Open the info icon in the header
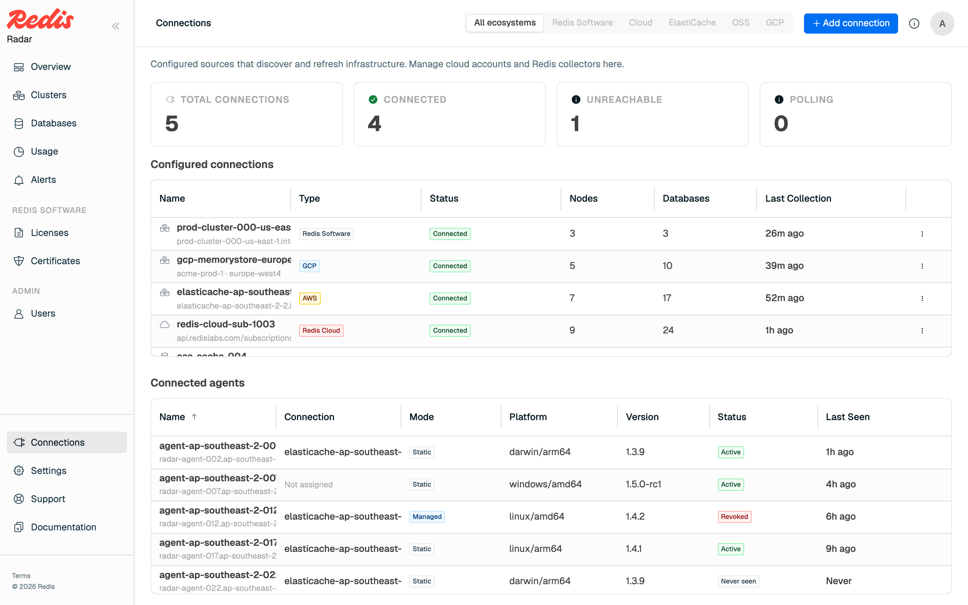The width and height of the screenshot is (968, 605). [914, 24]
